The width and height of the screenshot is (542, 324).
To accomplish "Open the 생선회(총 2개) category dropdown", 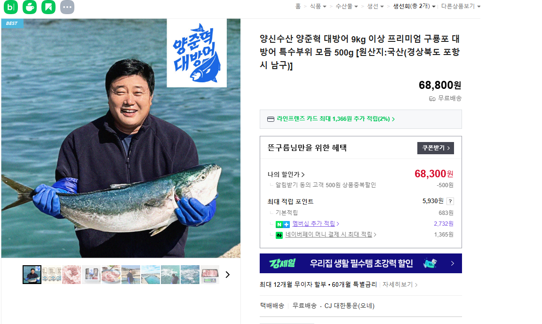I will (414, 6).
